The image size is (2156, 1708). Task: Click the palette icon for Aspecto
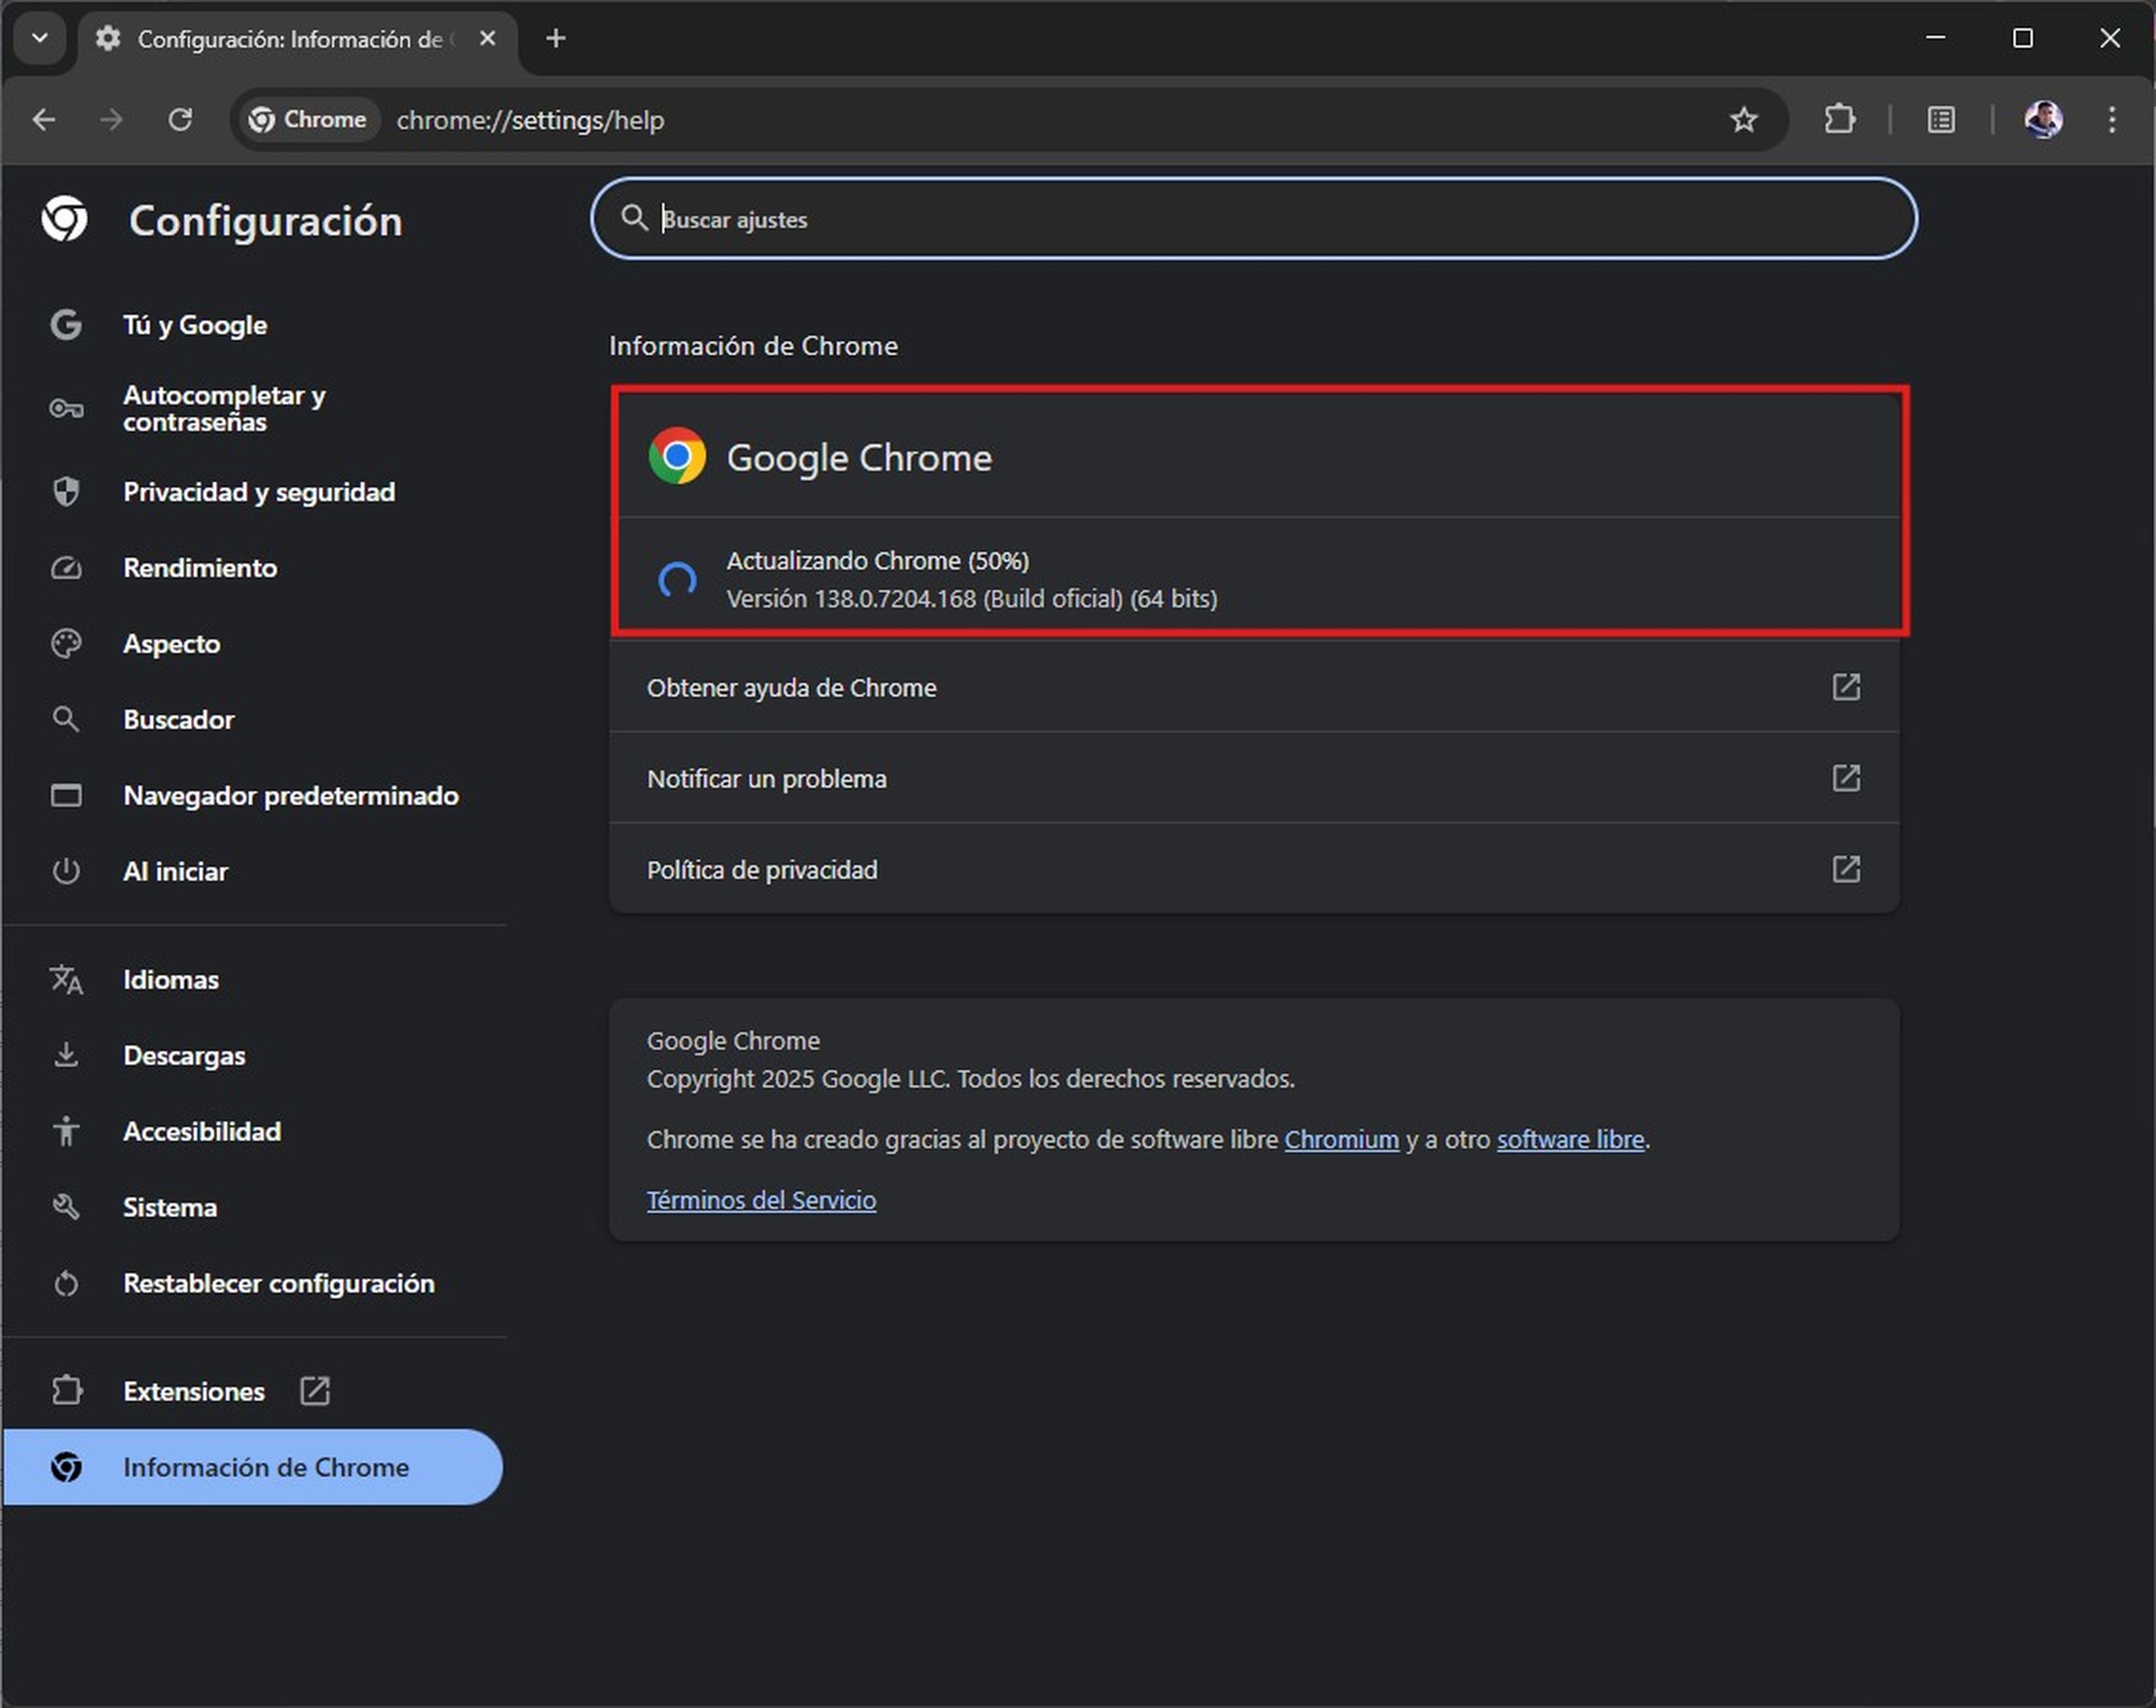click(x=66, y=644)
